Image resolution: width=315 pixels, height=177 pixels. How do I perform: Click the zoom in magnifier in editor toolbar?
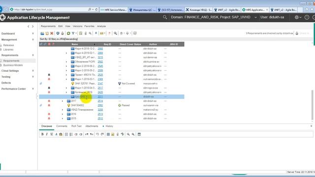pos(128,134)
